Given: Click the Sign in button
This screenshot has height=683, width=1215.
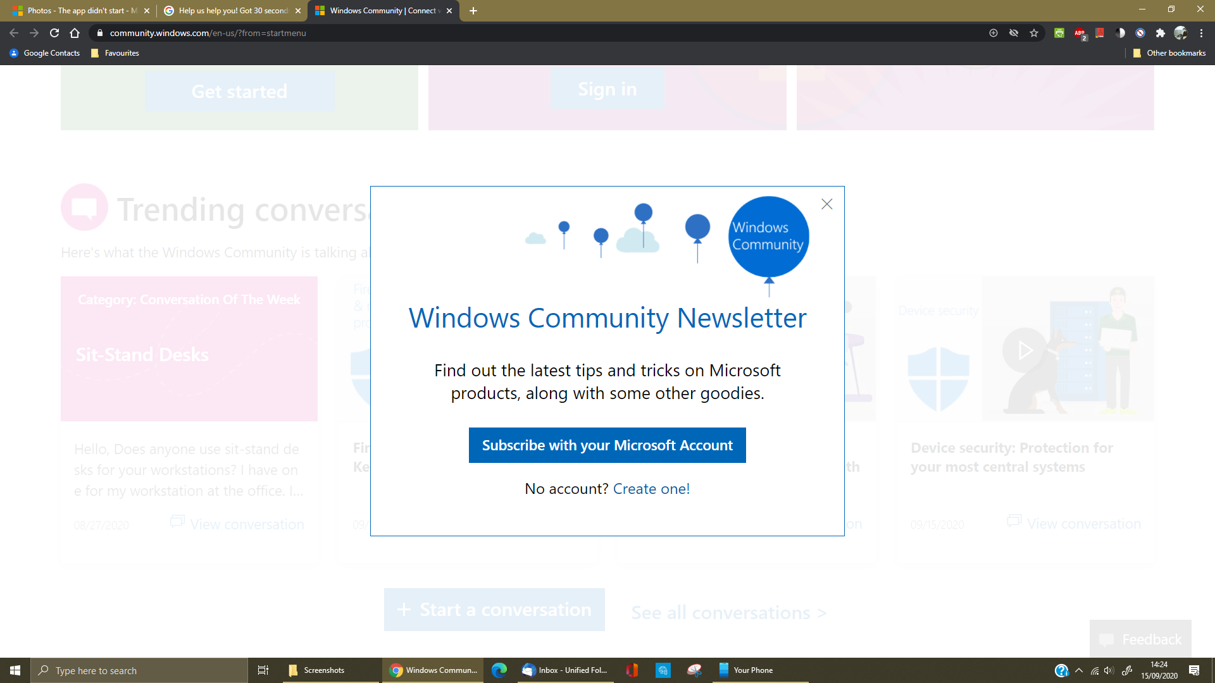Looking at the screenshot, I should click(x=607, y=89).
